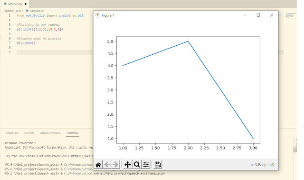Click the '#Showing what we plotted' comment

(39, 39)
